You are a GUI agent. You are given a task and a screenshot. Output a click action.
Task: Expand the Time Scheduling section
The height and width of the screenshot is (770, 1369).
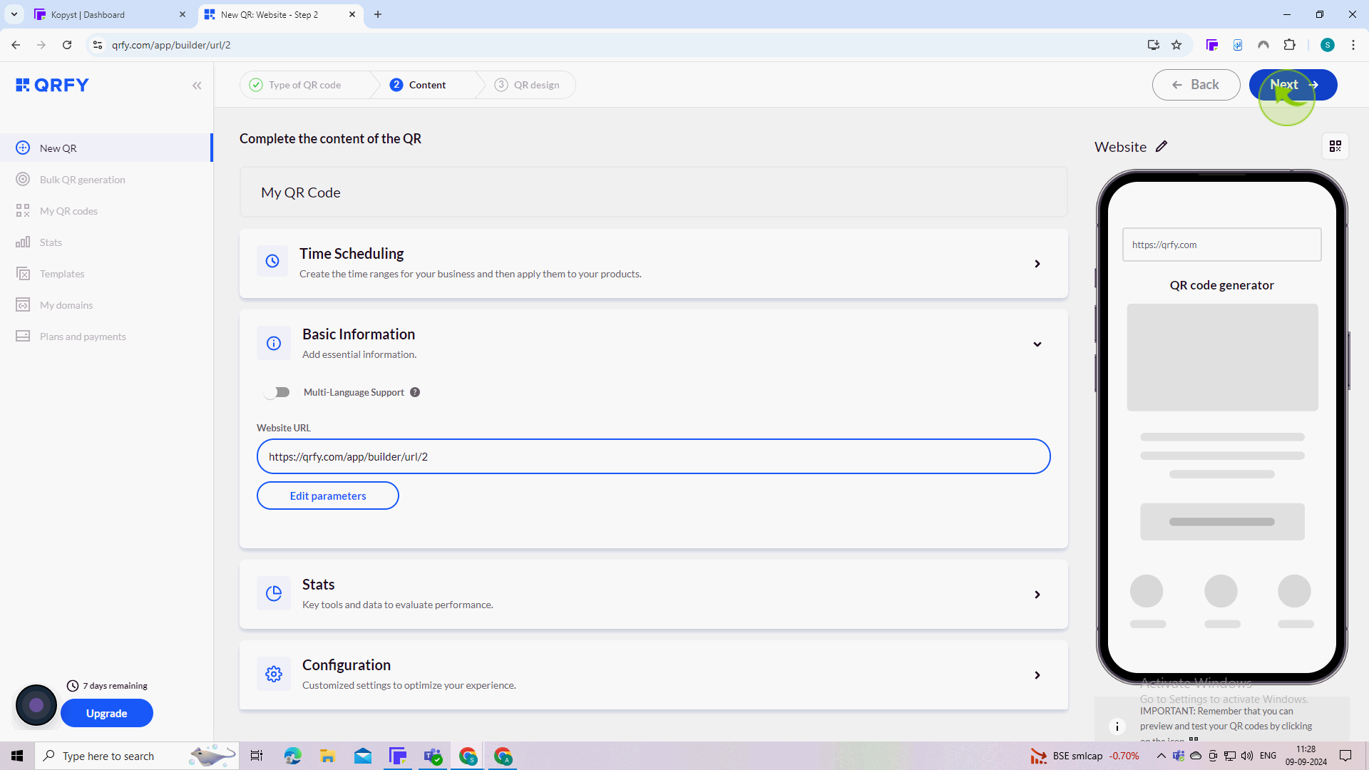pyautogui.click(x=1037, y=264)
